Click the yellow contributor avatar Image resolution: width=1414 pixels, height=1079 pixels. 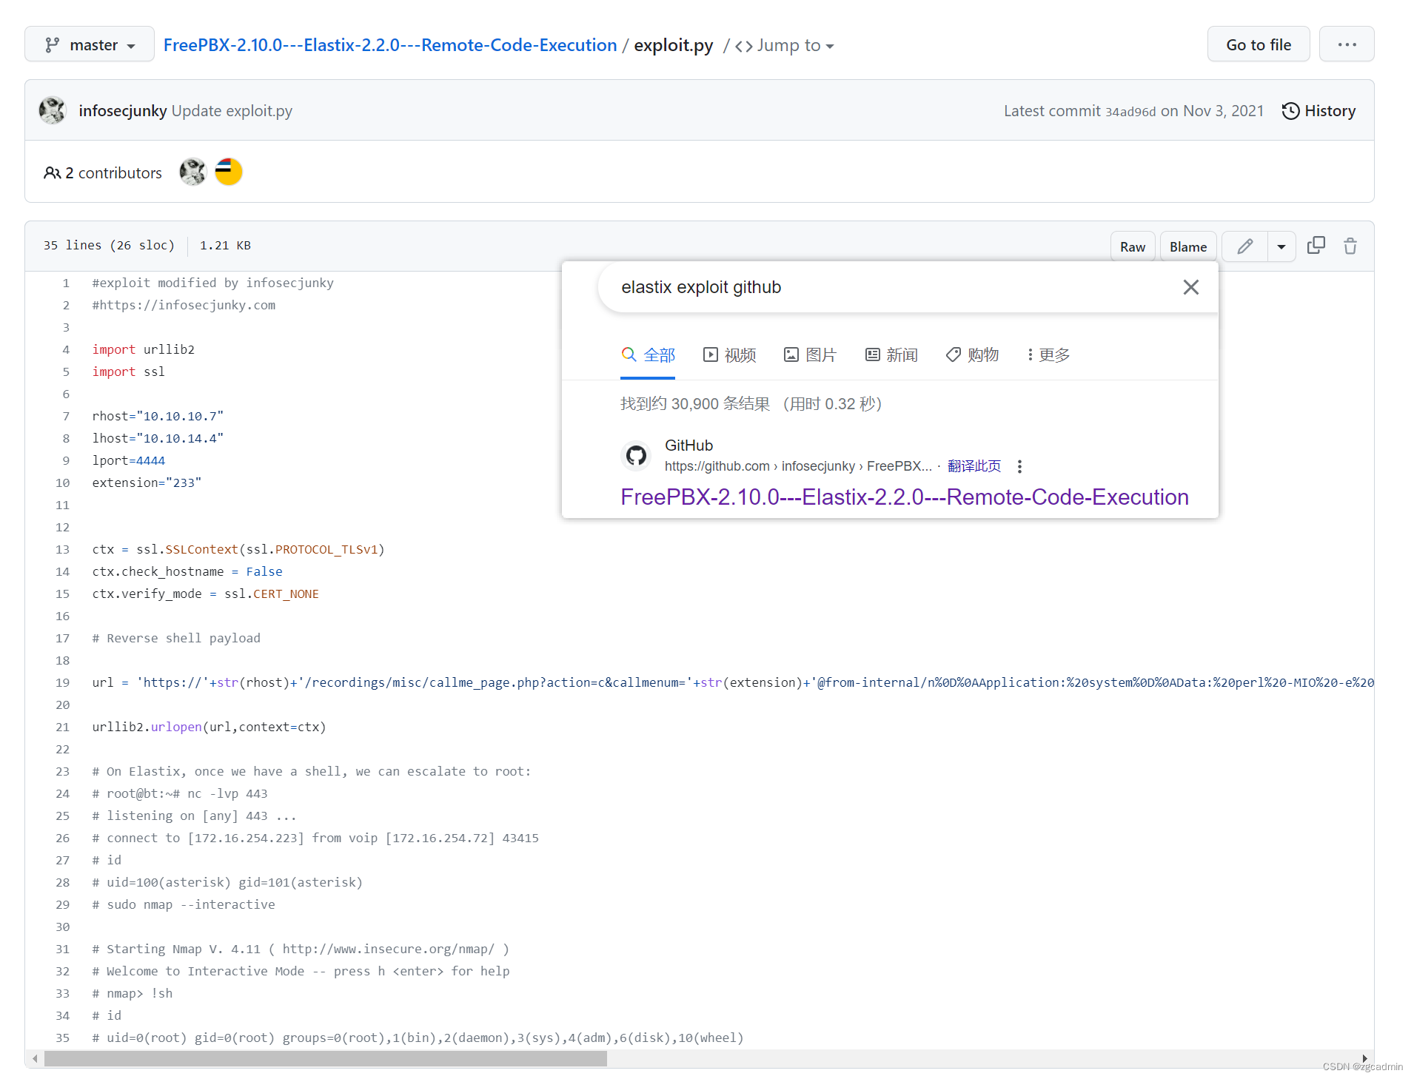click(229, 172)
